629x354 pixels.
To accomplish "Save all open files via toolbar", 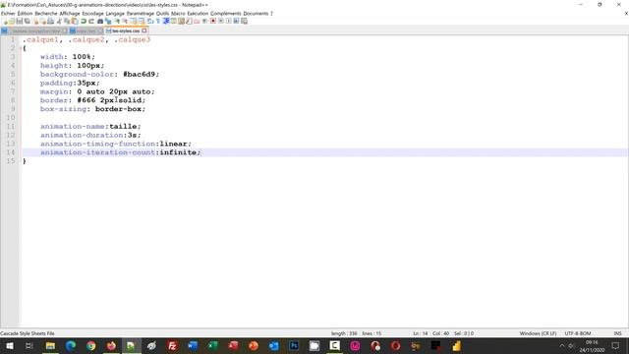I will [x=27, y=21].
